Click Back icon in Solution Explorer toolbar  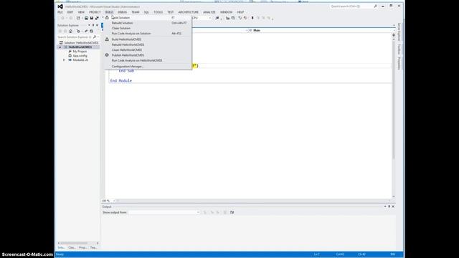[60, 31]
